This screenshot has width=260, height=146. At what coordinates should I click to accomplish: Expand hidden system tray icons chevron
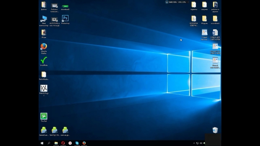[x=194, y=143]
